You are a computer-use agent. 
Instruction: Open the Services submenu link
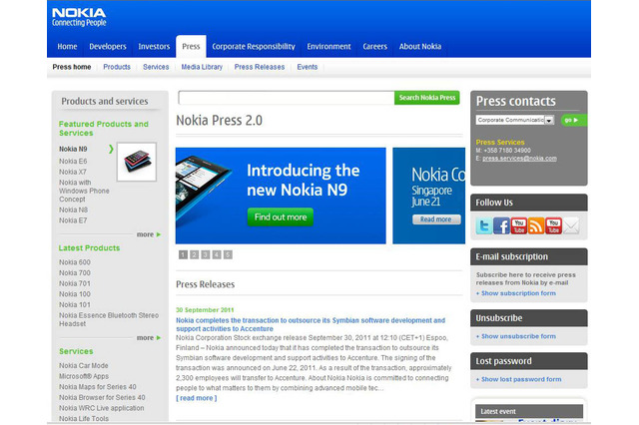156,67
